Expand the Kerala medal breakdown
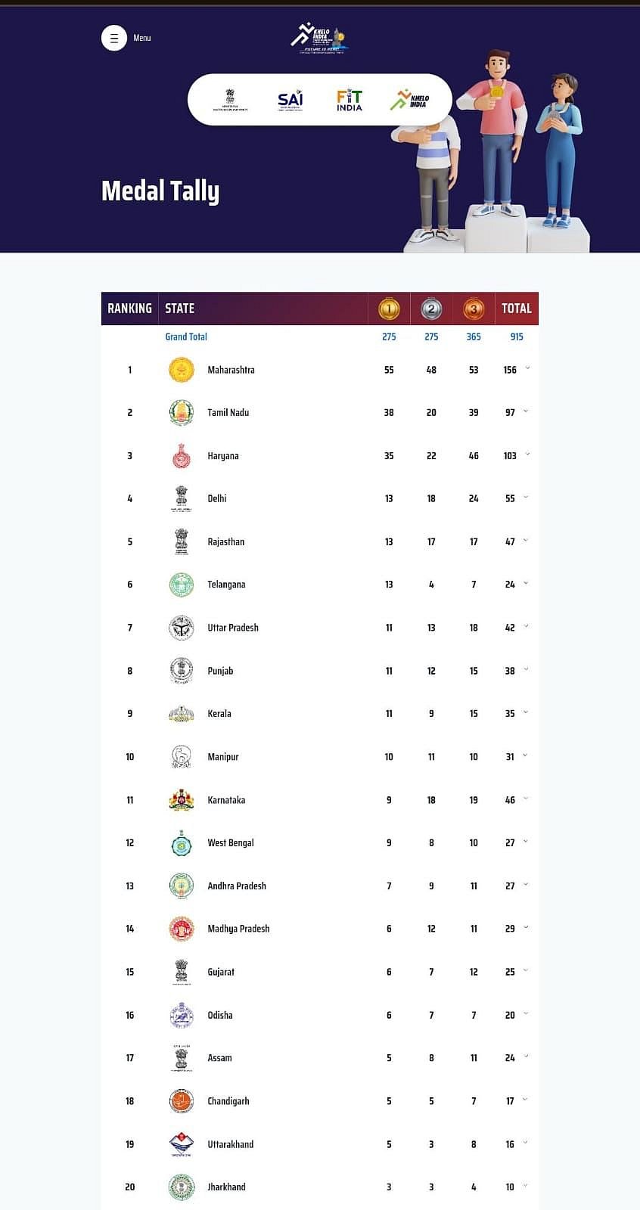Viewport: 640px width, 1210px height. coord(525,712)
